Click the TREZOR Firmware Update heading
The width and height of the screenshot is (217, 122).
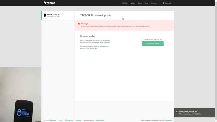[96, 15]
